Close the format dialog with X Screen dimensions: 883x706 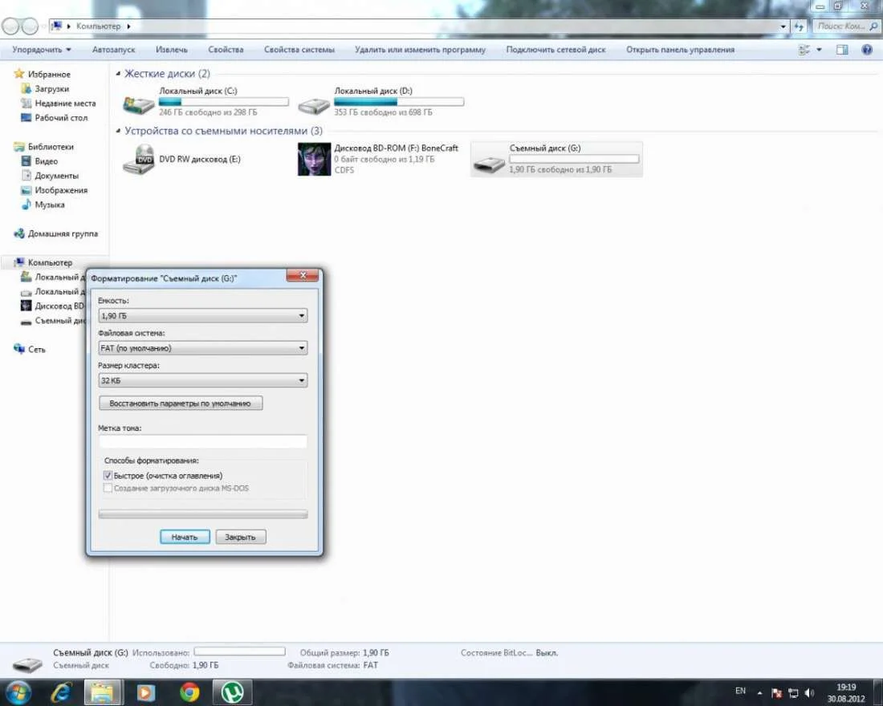coord(303,275)
